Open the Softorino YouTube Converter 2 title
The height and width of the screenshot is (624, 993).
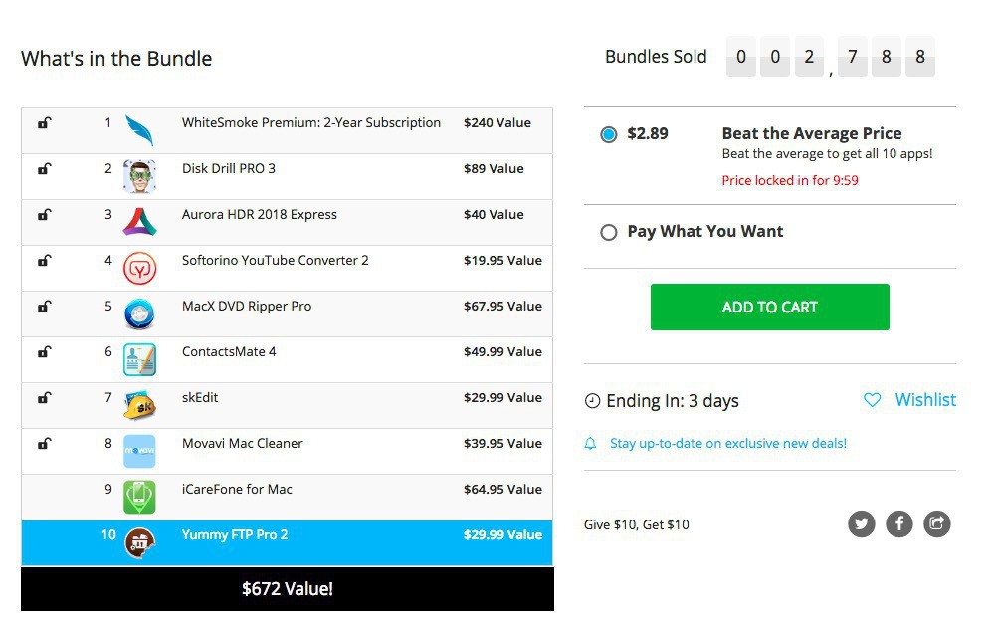click(x=275, y=260)
